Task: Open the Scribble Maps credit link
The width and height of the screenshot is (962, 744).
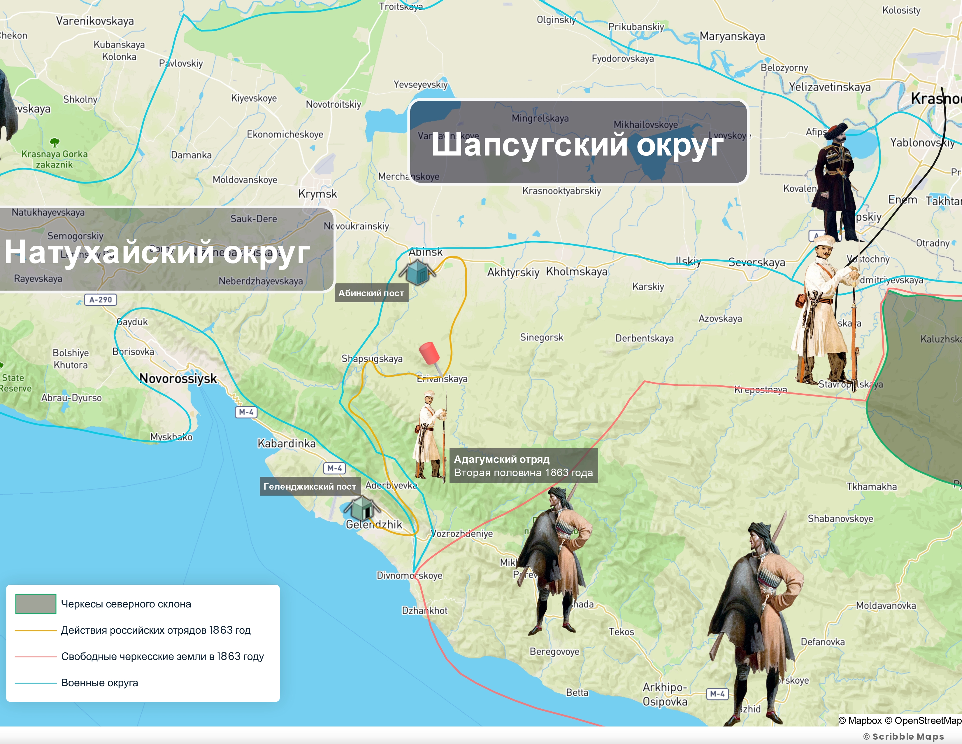Action: [903, 736]
